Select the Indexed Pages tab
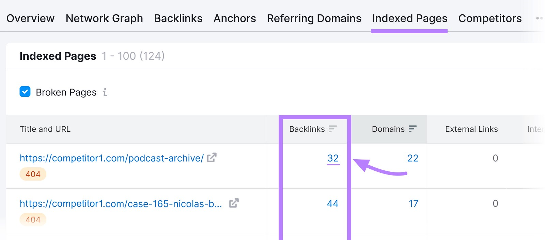545x240 pixels. coord(410,18)
